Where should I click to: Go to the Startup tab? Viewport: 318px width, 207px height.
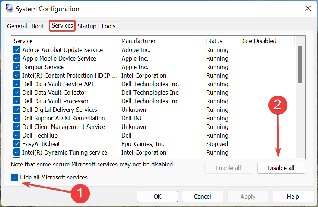87,26
